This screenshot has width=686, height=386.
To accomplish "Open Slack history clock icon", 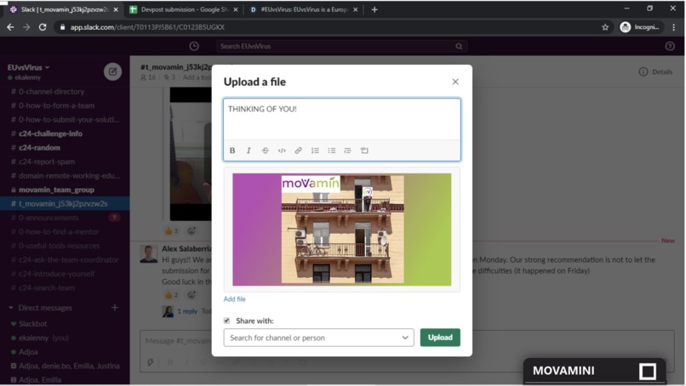I will point(194,46).
